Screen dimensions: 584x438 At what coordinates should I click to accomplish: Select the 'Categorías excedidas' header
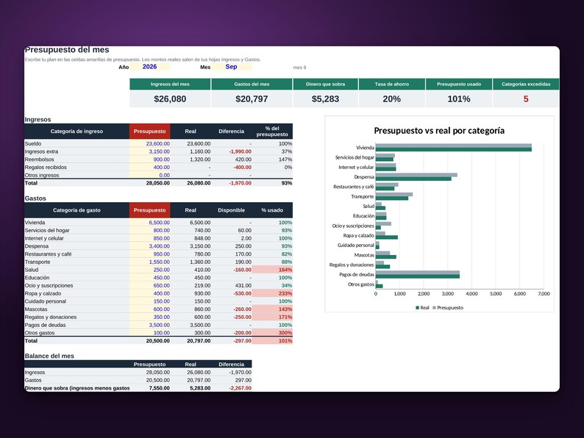[526, 84]
